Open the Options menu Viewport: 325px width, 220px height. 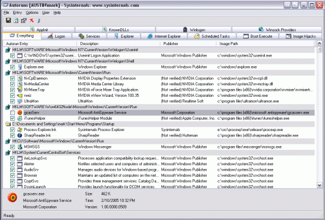point(32,13)
